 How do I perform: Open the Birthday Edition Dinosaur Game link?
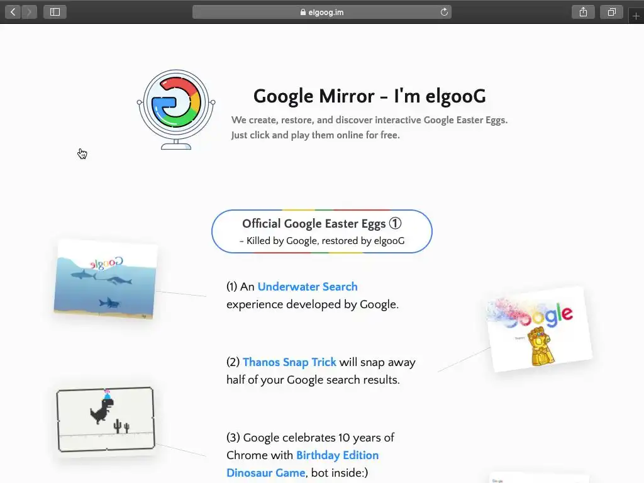pyautogui.click(x=303, y=464)
